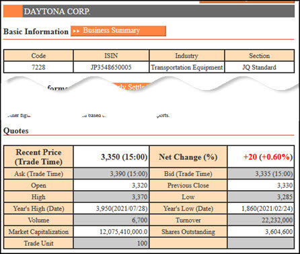Click previous close value 3,330
This screenshot has height=254, width=300.
pyautogui.click(x=261, y=185)
